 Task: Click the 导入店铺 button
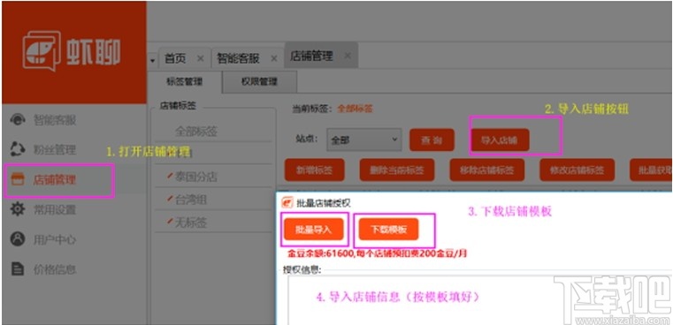pos(499,140)
